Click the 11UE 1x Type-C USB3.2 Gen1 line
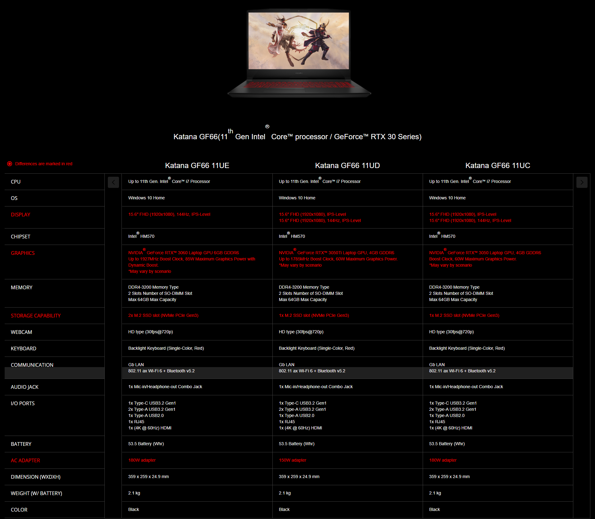Screen dimensions: 595x519 coord(152,403)
